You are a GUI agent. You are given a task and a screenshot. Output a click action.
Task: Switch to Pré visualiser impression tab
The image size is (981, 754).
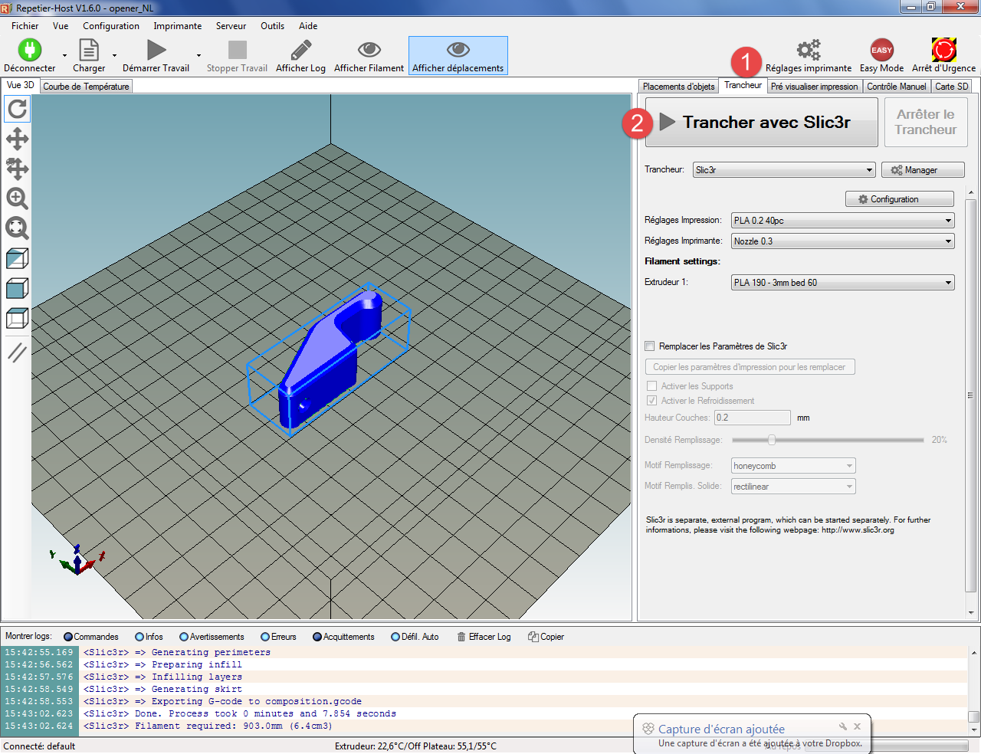pos(815,87)
